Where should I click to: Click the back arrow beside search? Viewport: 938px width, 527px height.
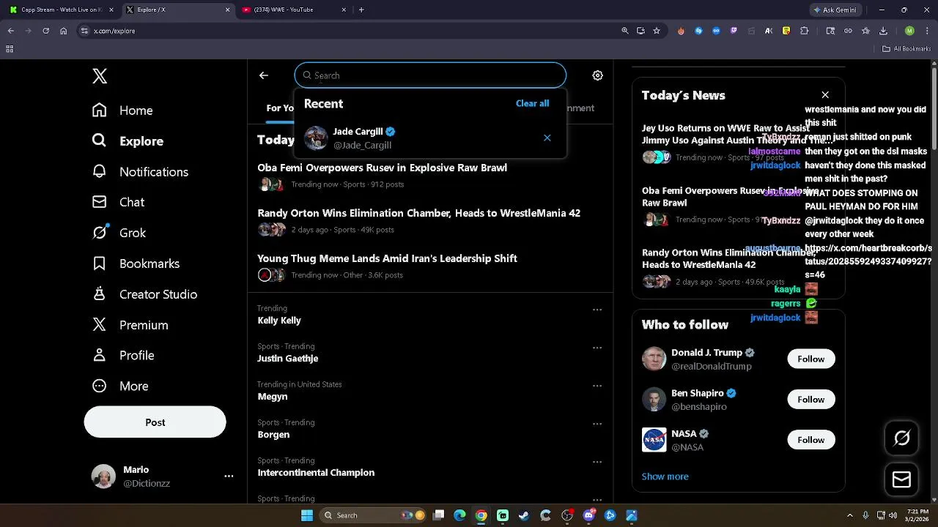[264, 75]
